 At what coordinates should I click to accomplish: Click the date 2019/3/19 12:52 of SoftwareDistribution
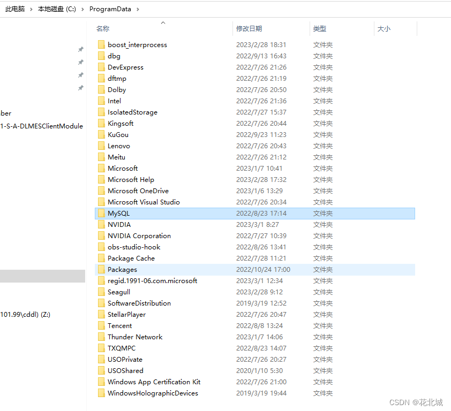pyautogui.click(x=261, y=303)
